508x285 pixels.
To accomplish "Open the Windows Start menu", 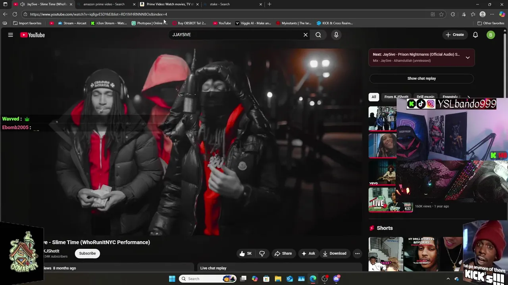I will tap(172, 279).
